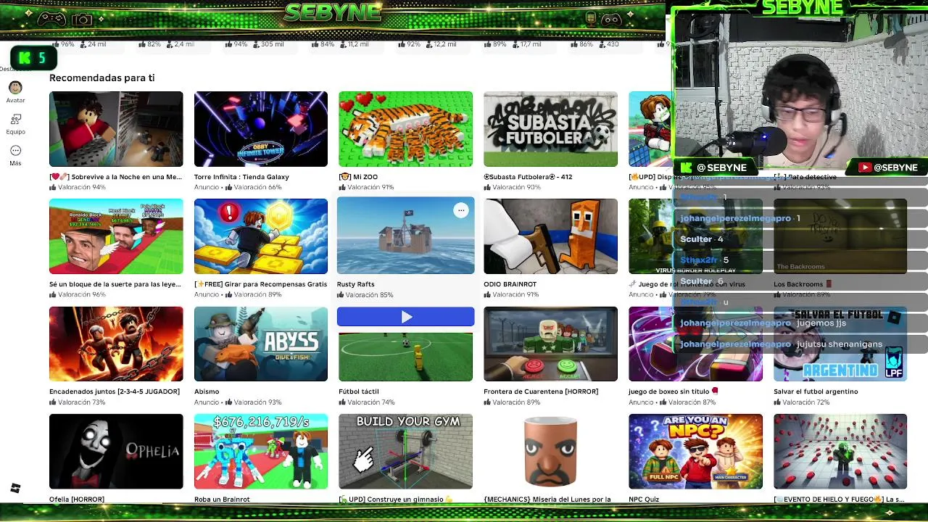Click the Ofelia [HORROR] title
Image resolution: width=928 pixels, height=522 pixels.
click(77, 500)
